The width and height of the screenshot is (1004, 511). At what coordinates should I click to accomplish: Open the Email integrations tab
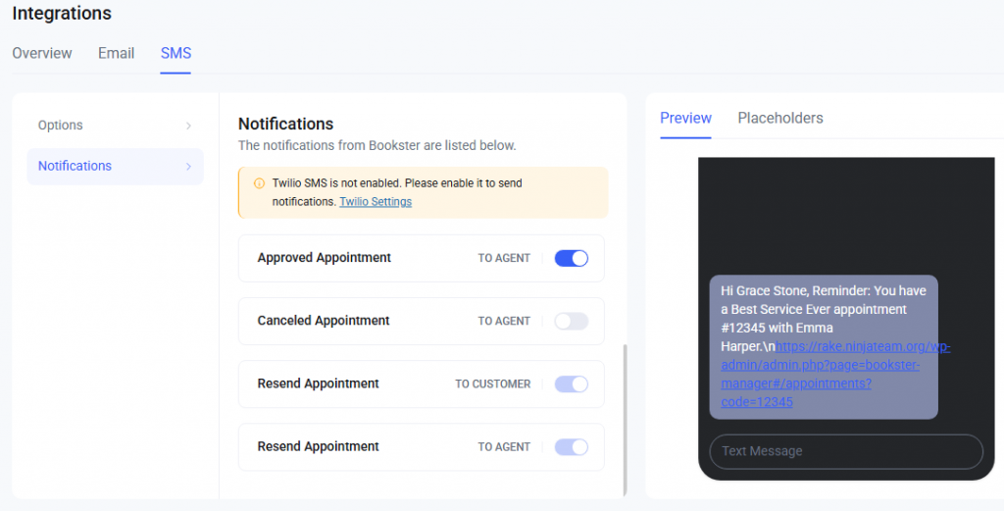pyautogui.click(x=116, y=53)
